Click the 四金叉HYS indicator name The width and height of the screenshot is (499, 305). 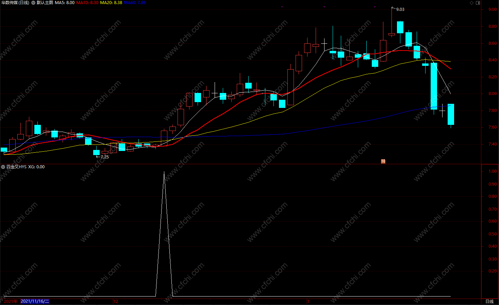pos(16,167)
